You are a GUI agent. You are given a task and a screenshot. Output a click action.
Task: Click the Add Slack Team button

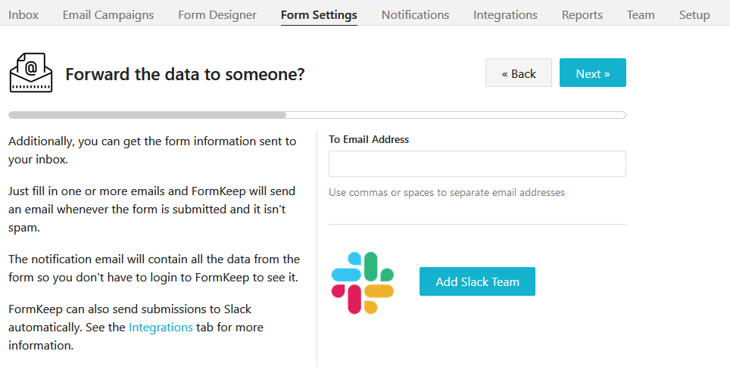pyautogui.click(x=477, y=281)
